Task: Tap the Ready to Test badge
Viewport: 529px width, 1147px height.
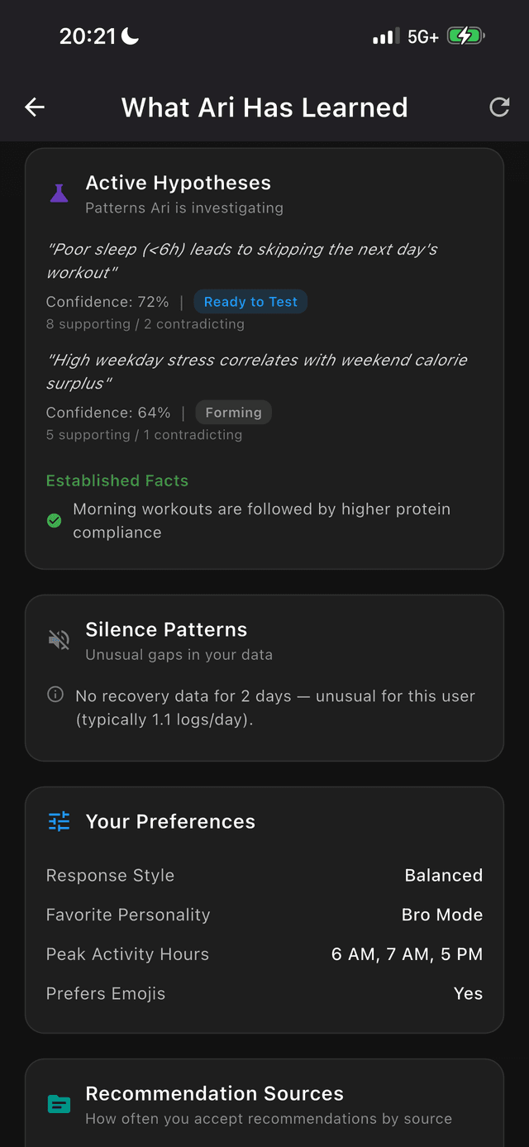Action: click(250, 301)
